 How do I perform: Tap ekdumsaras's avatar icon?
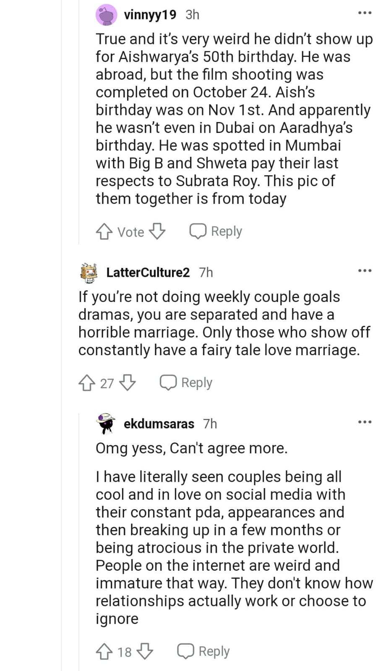coord(106,424)
